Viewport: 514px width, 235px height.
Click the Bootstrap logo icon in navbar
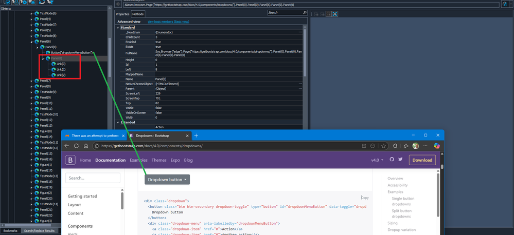71,160
